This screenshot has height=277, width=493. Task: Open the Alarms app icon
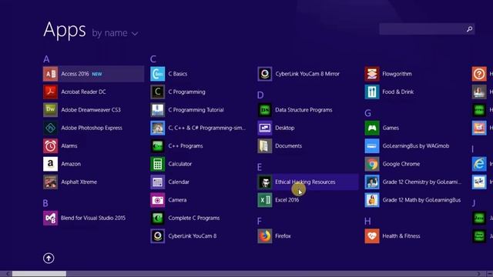click(x=50, y=145)
